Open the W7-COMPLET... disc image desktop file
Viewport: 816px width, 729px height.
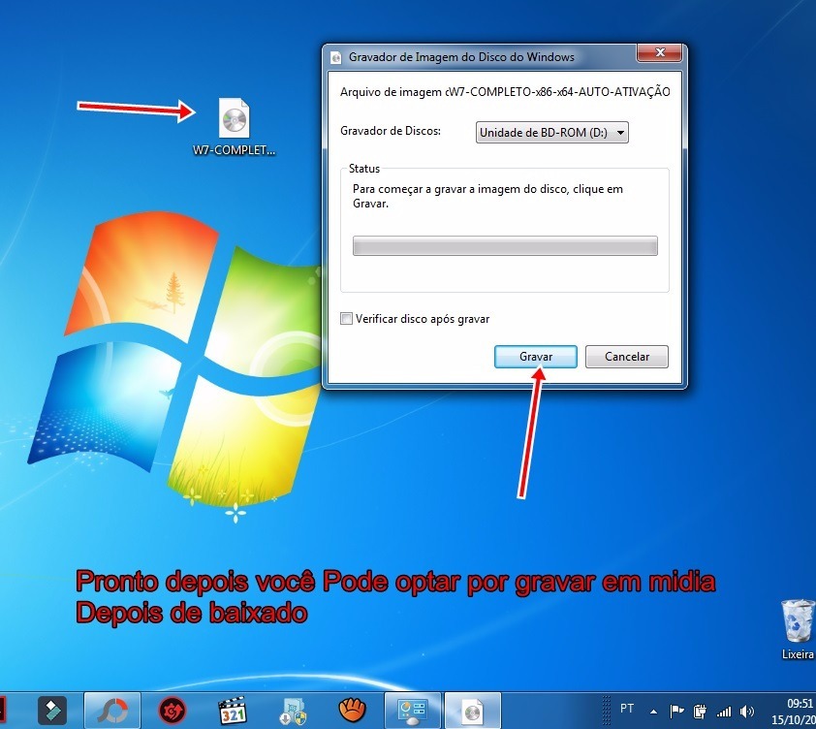point(234,127)
